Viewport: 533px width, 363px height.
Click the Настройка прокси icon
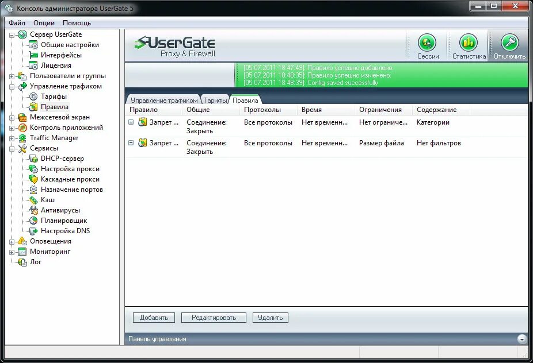(33, 169)
